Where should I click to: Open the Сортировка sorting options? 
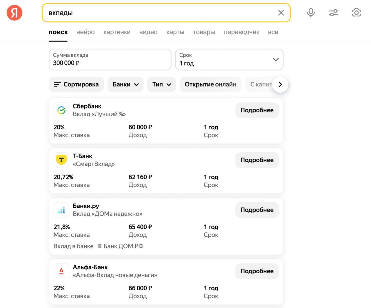pyautogui.click(x=76, y=84)
